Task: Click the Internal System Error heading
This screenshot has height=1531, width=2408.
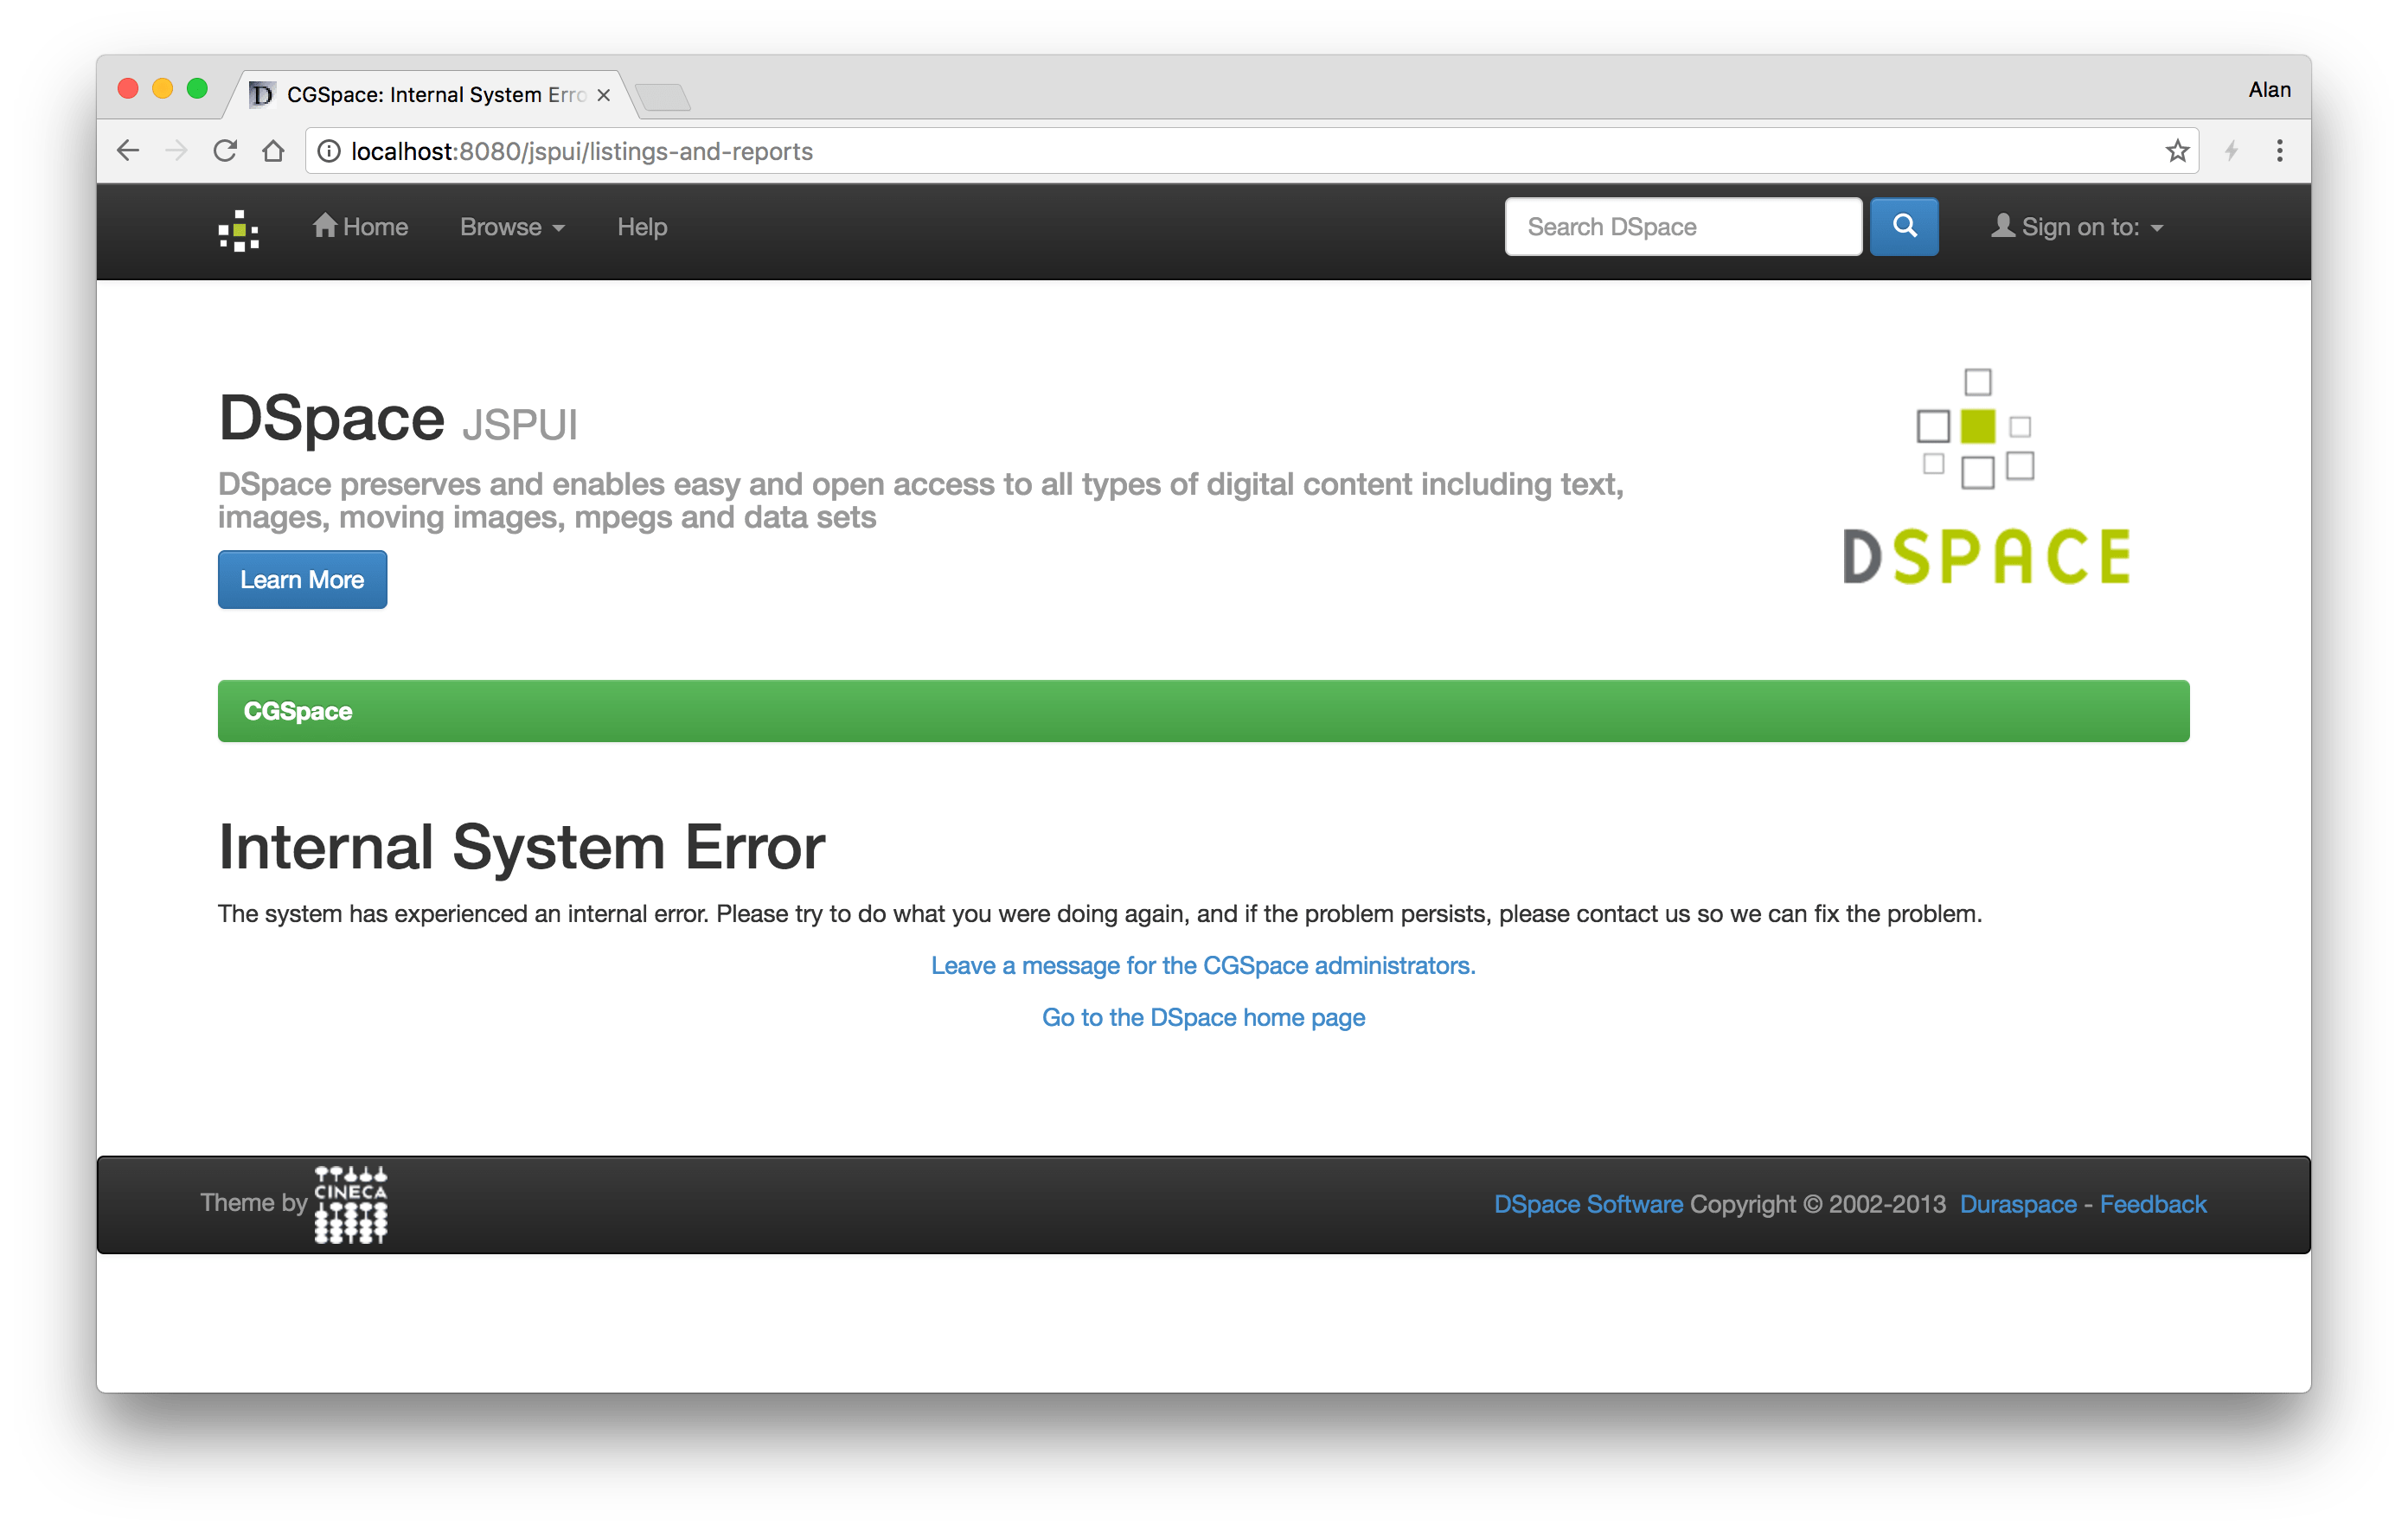Action: pos(522,847)
